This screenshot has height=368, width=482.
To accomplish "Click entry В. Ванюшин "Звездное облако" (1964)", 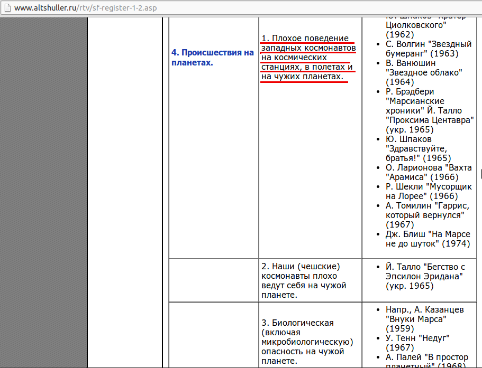I will (x=424, y=72).
